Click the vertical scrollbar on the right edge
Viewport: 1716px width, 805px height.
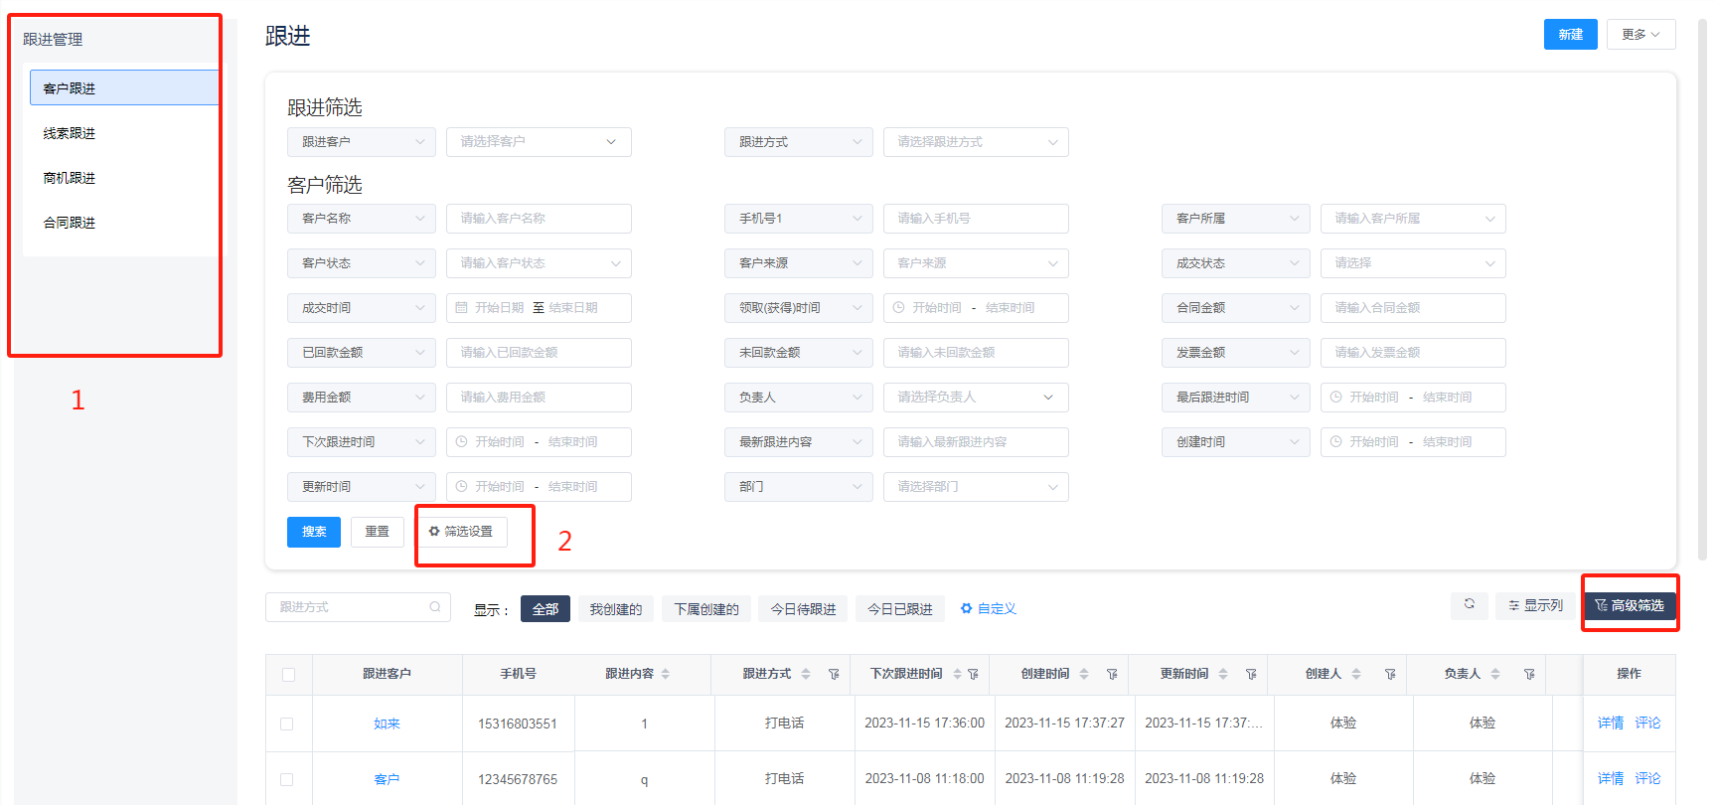(1702, 298)
